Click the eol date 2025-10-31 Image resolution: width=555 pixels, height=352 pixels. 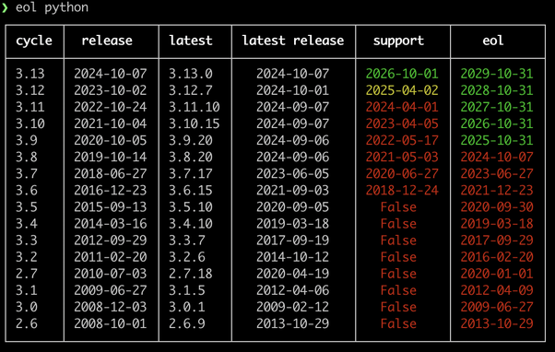(497, 140)
